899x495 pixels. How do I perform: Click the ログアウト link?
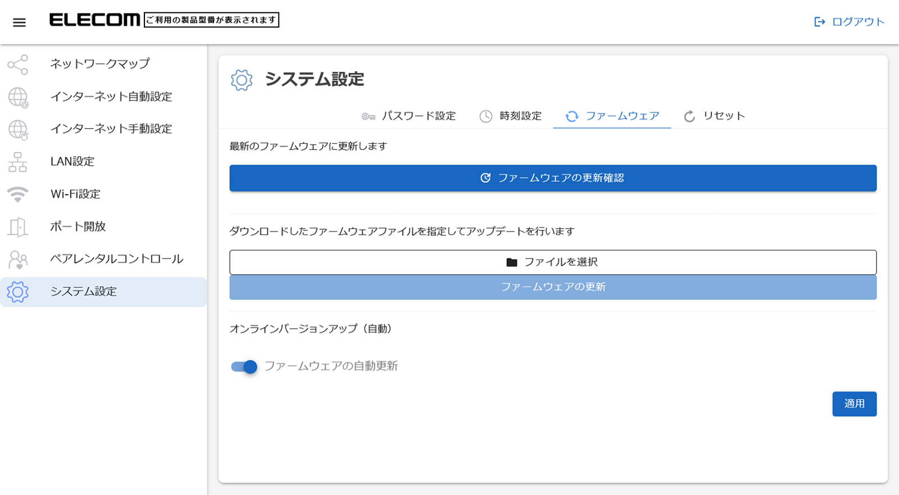[849, 22]
